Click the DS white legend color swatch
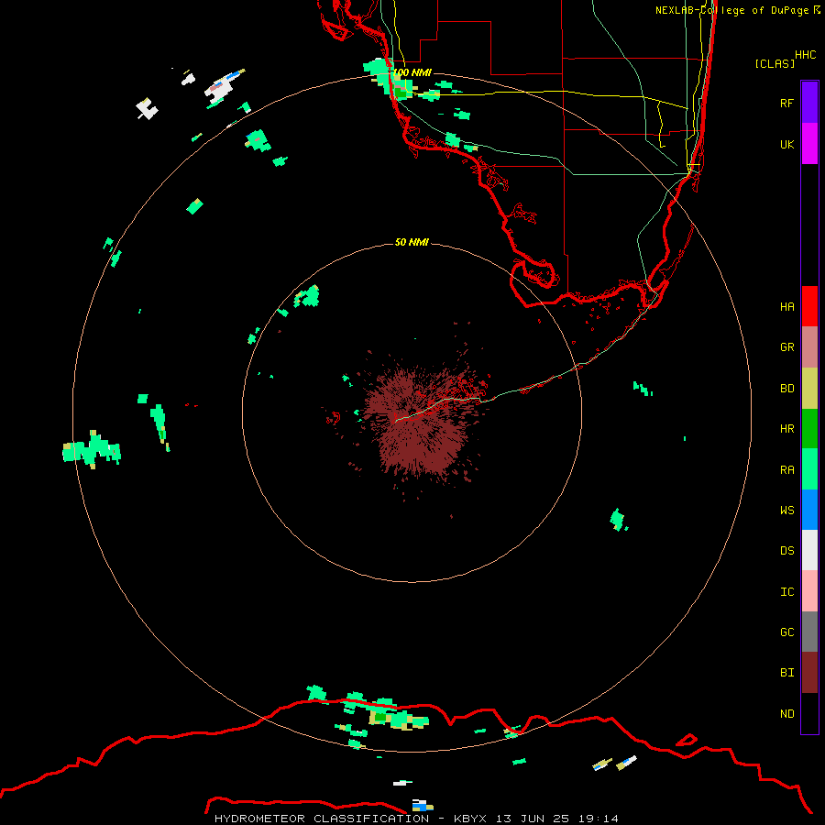Image resolution: width=825 pixels, height=825 pixels. [809, 550]
